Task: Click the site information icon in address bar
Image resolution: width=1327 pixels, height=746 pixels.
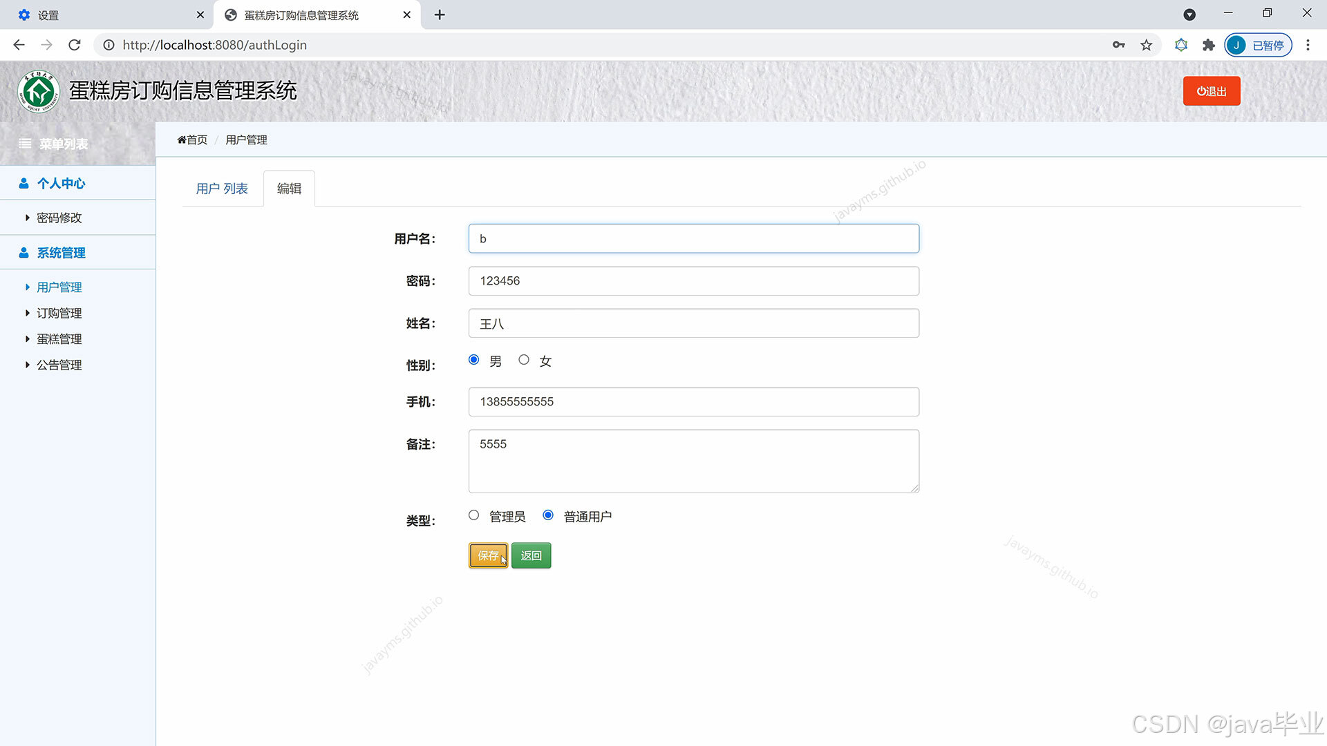Action: point(109,45)
